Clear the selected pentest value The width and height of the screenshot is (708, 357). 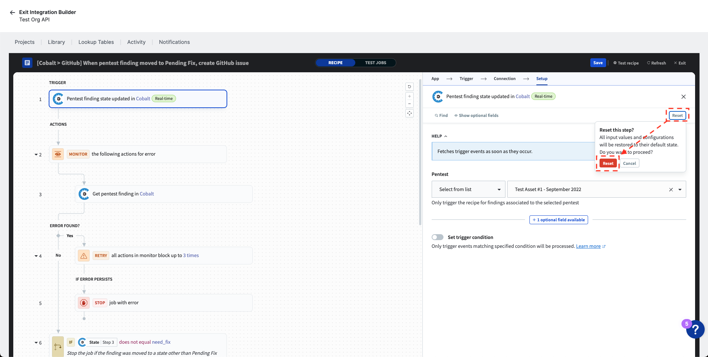(x=671, y=190)
